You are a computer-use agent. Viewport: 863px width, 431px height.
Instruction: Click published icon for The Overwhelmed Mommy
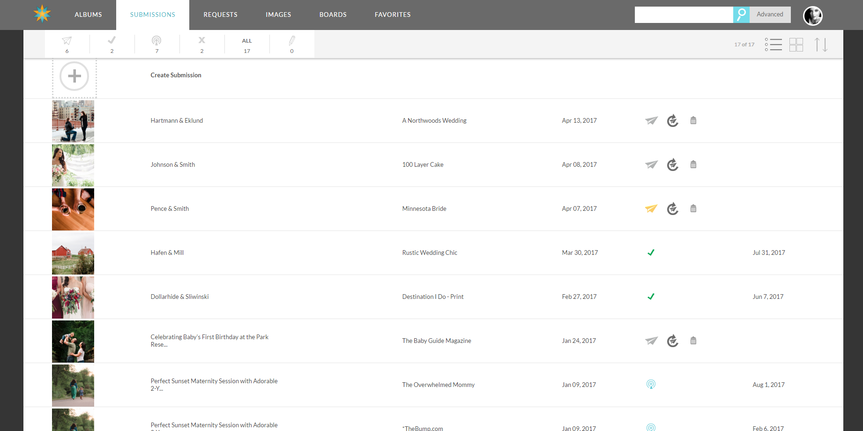click(x=651, y=385)
